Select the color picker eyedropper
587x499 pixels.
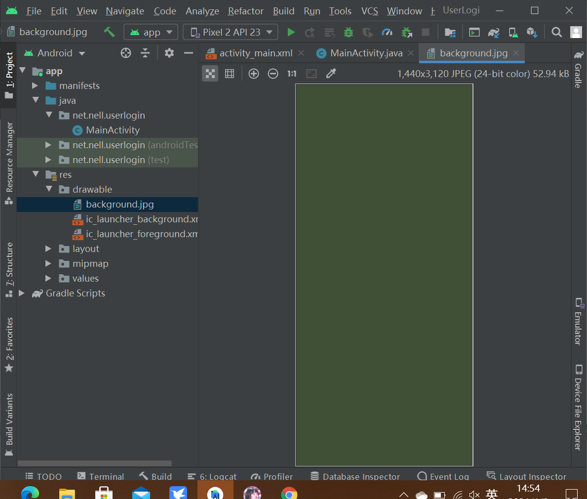click(331, 74)
